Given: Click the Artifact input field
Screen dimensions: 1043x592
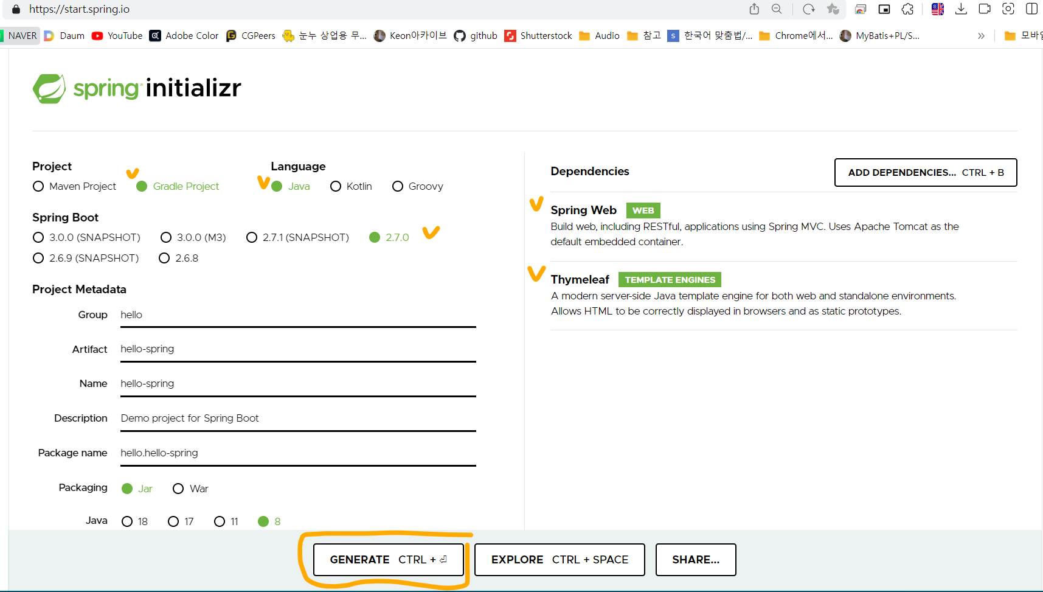Looking at the screenshot, I should (298, 349).
